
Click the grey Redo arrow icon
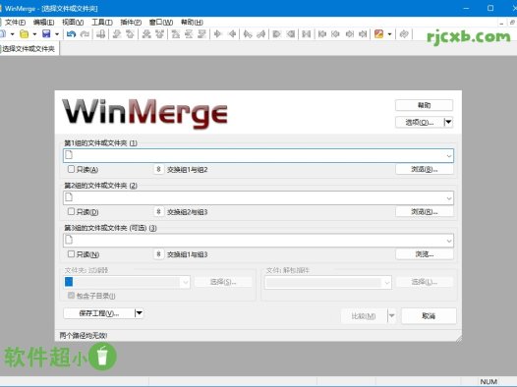coord(85,34)
